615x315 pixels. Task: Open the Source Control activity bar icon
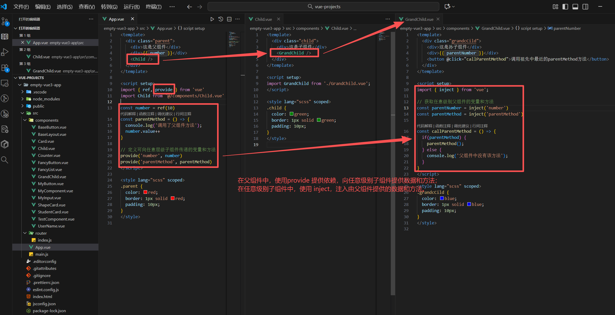coord(5,22)
